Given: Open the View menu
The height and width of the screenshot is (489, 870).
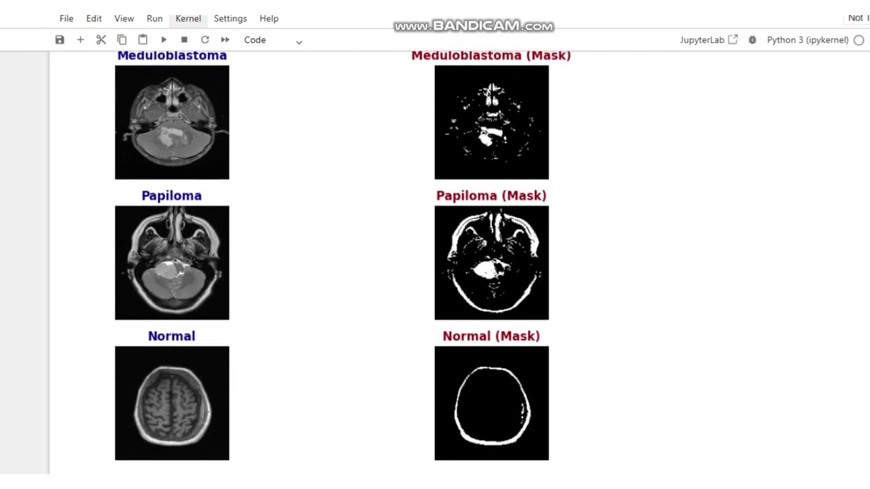Looking at the screenshot, I should (x=124, y=18).
